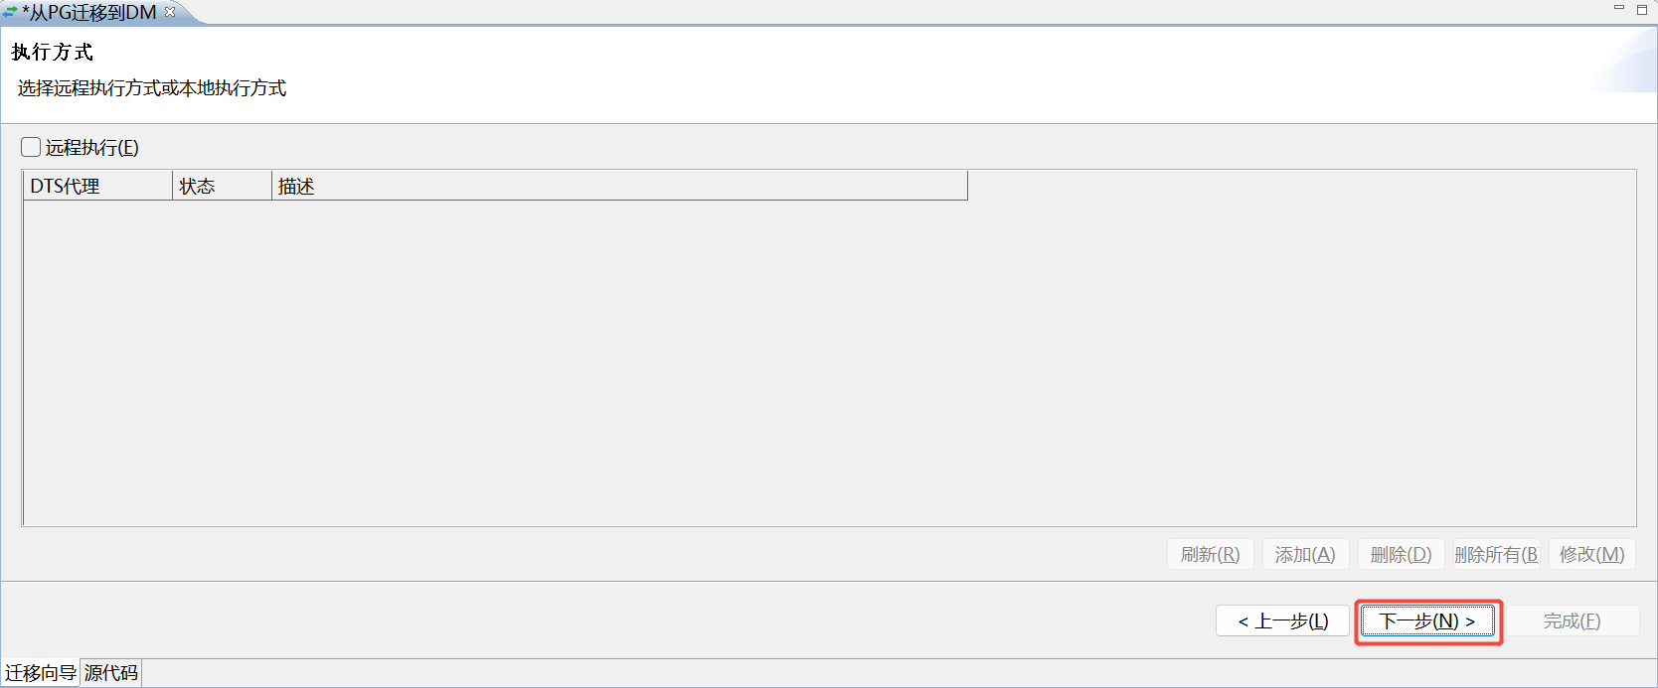This screenshot has height=688, width=1658.
Task: Click the 完成(F) button
Action: click(1572, 620)
